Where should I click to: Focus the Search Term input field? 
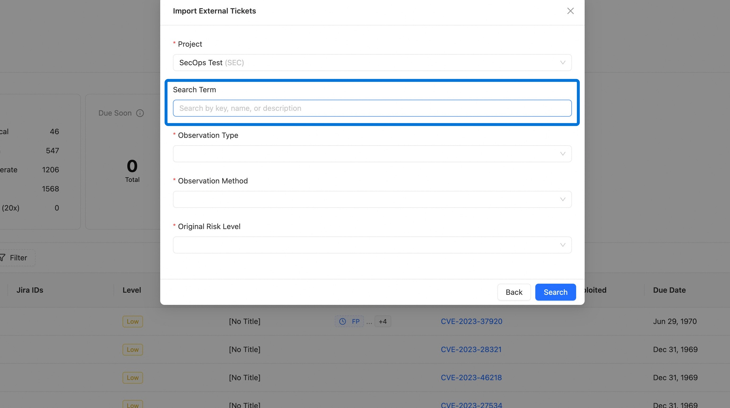pos(372,108)
